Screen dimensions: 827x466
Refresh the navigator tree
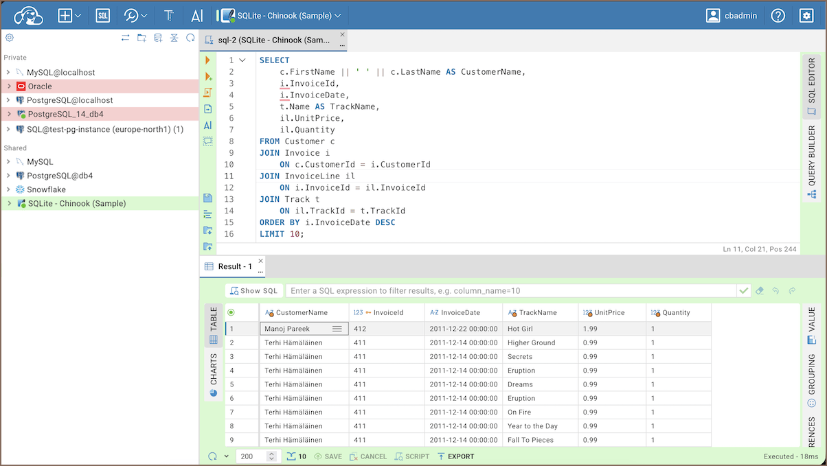[x=190, y=38]
